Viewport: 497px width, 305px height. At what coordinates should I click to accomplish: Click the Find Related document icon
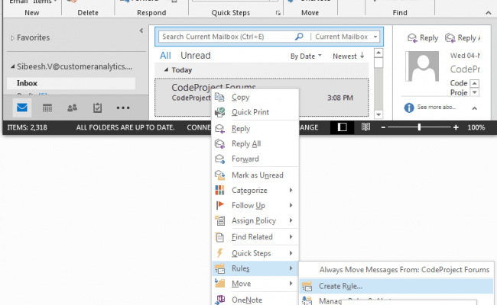(x=219, y=237)
